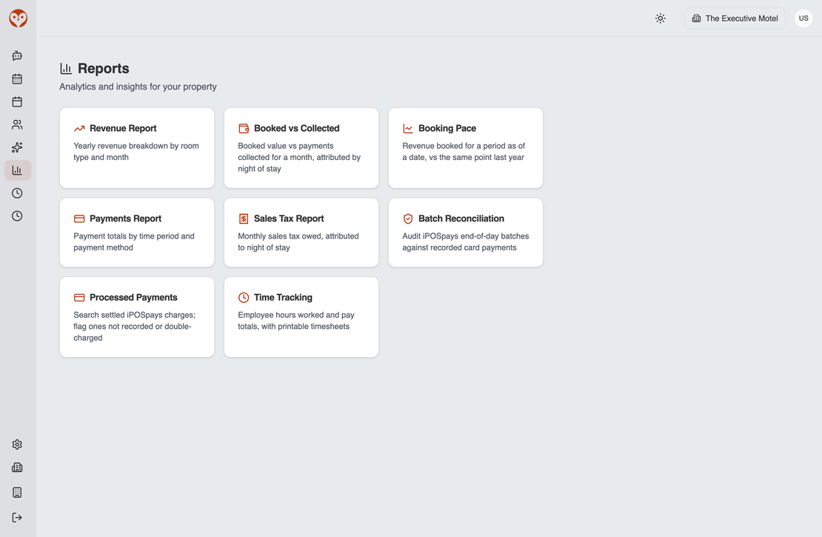Image resolution: width=822 pixels, height=537 pixels.
Task: Toggle the light/dark theme sun icon
Action: 661,19
